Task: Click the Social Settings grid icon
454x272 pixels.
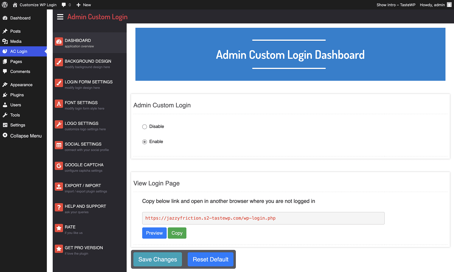Action: (59, 145)
